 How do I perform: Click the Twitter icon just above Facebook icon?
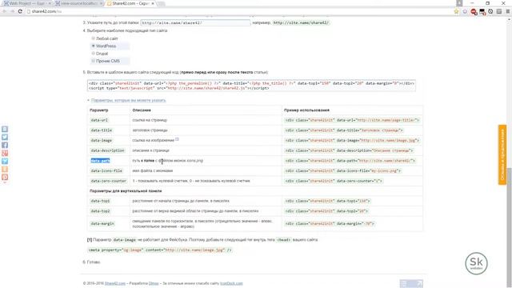point(5,137)
